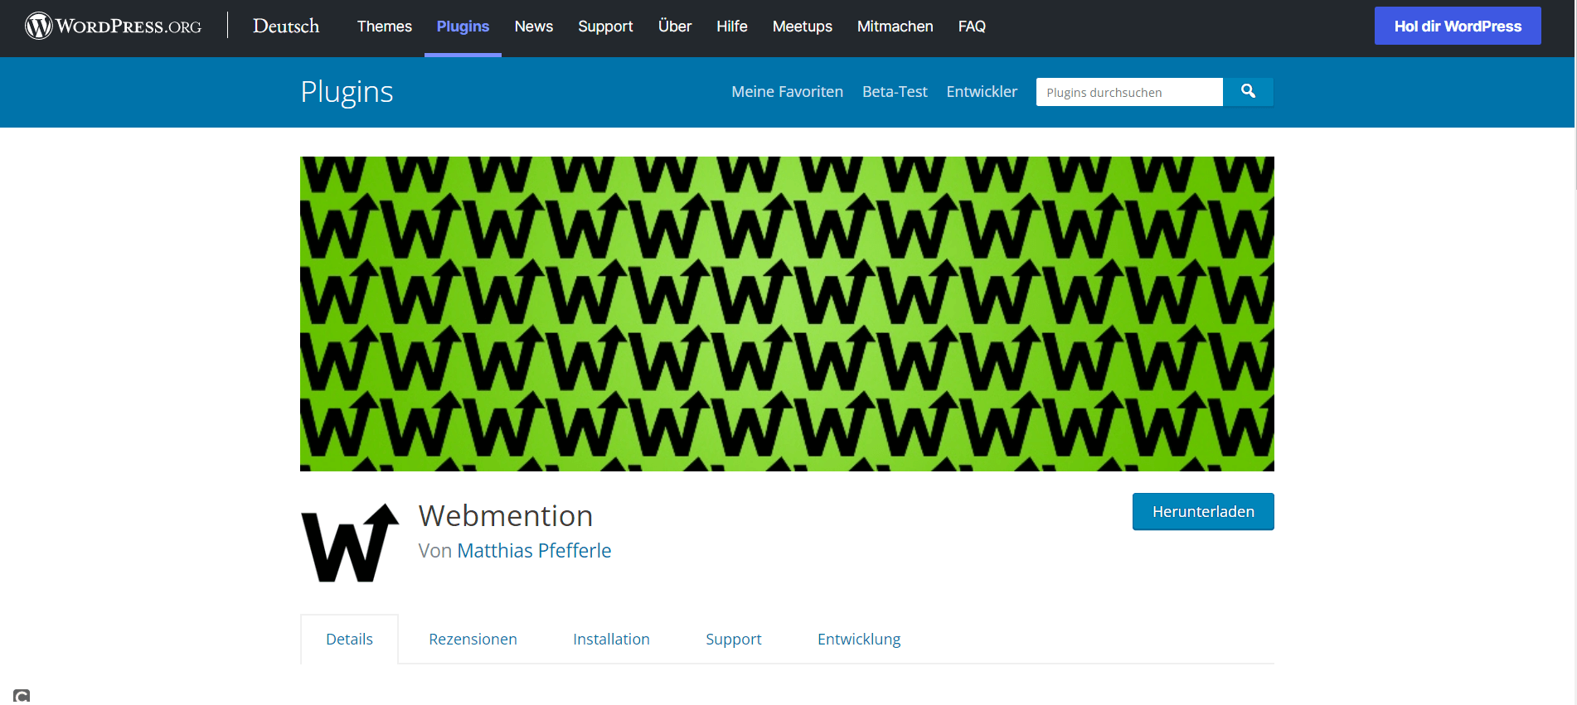Image resolution: width=1577 pixels, height=705 pixels.
Task: Click the green Webmention banner image
Action: pos(787,314)
